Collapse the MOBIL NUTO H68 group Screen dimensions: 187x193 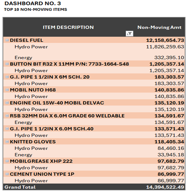coord(7,90)
